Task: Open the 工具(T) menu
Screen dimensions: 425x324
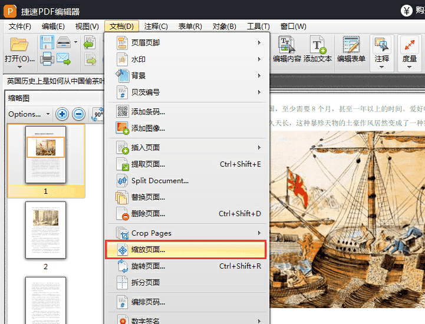Action: [258, 27]
